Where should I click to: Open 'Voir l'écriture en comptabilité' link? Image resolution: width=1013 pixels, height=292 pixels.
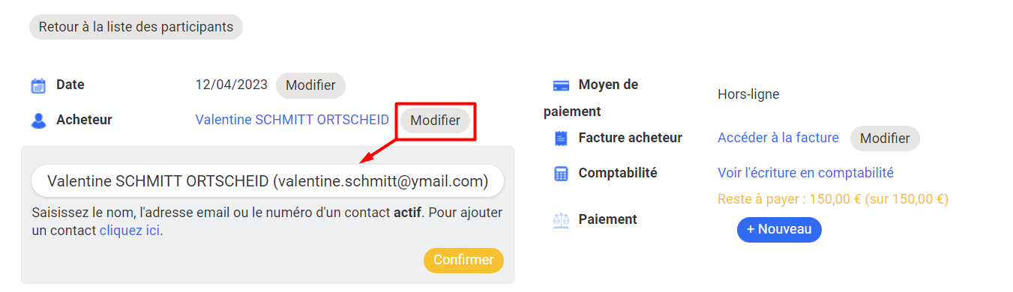coord(805,173)
